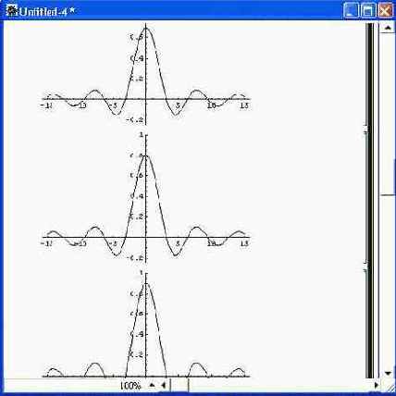Click the Untitled-4 title bar text

(x=47, y=11)
